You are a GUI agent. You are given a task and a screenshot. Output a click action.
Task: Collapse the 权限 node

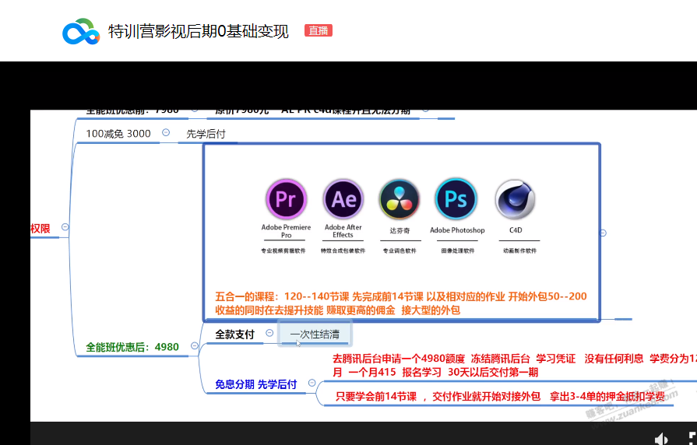65,227
